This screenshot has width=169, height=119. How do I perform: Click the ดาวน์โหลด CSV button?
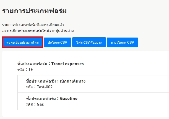[x=122, y=43]
